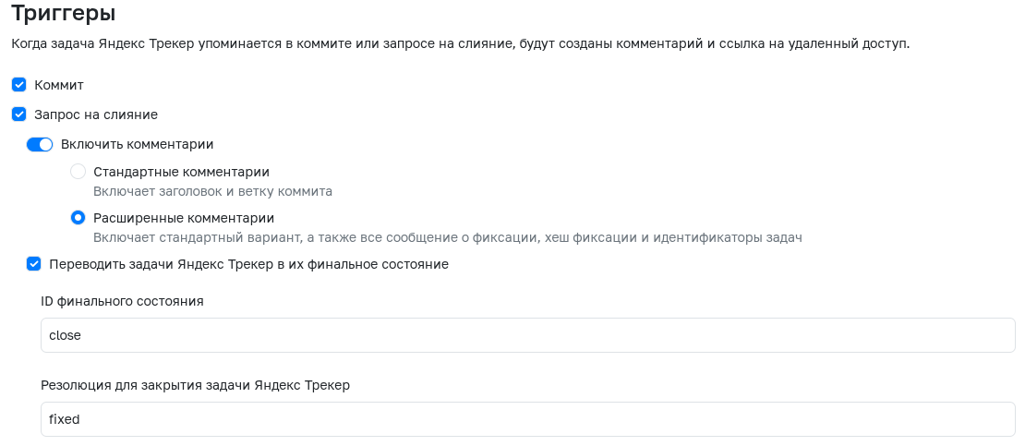1025x446 pixels.
Task: Toggle the Запрос на слияние checkbox
Action: [x=19, y=115]
